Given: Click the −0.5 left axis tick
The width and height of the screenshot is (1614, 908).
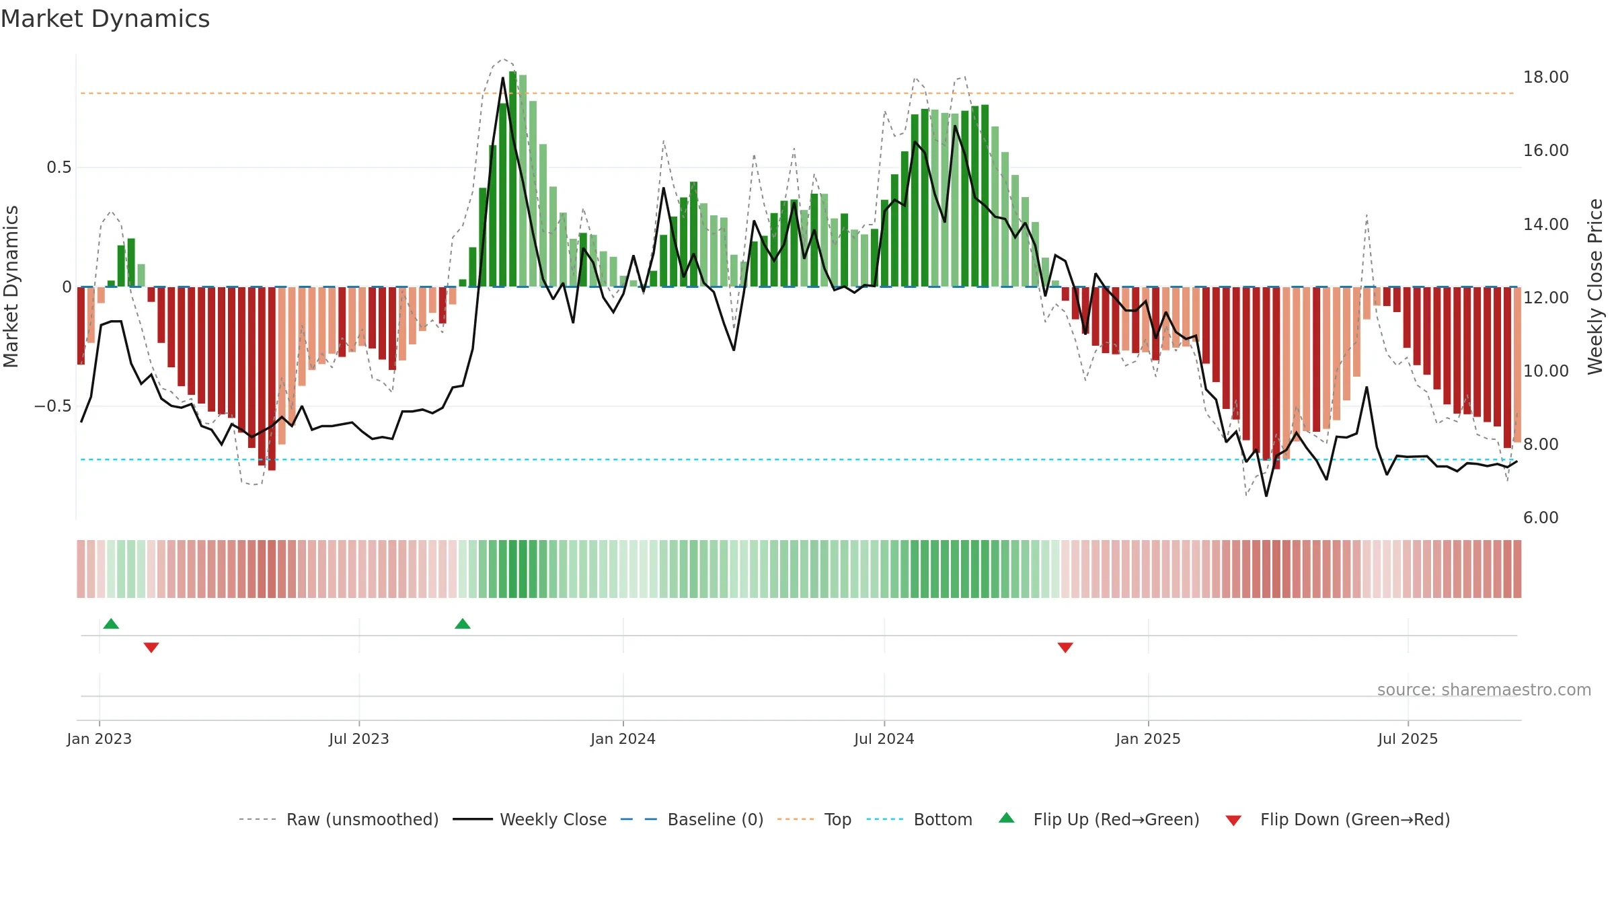Looking at the screenshot, I should 53,406.
